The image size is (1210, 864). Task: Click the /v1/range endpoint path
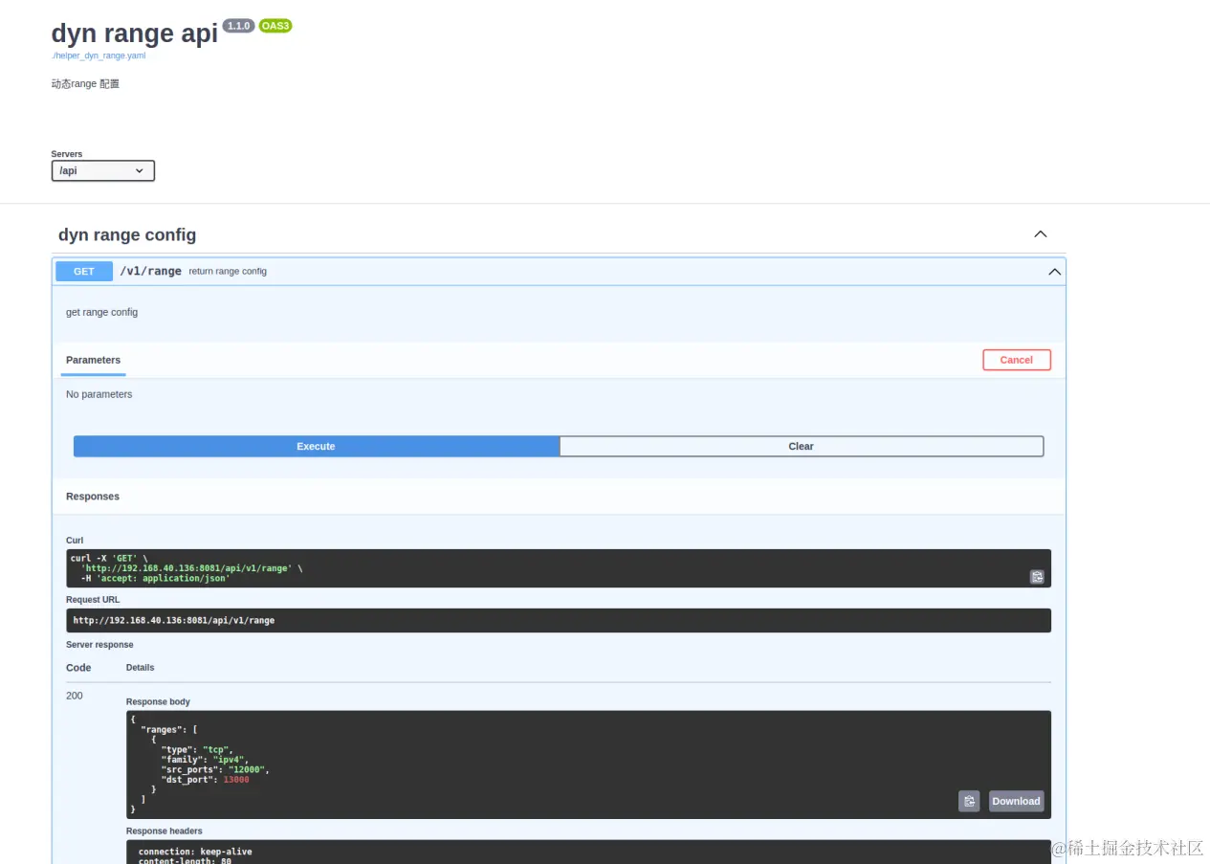pyautogui.click(x=150, y=271)
